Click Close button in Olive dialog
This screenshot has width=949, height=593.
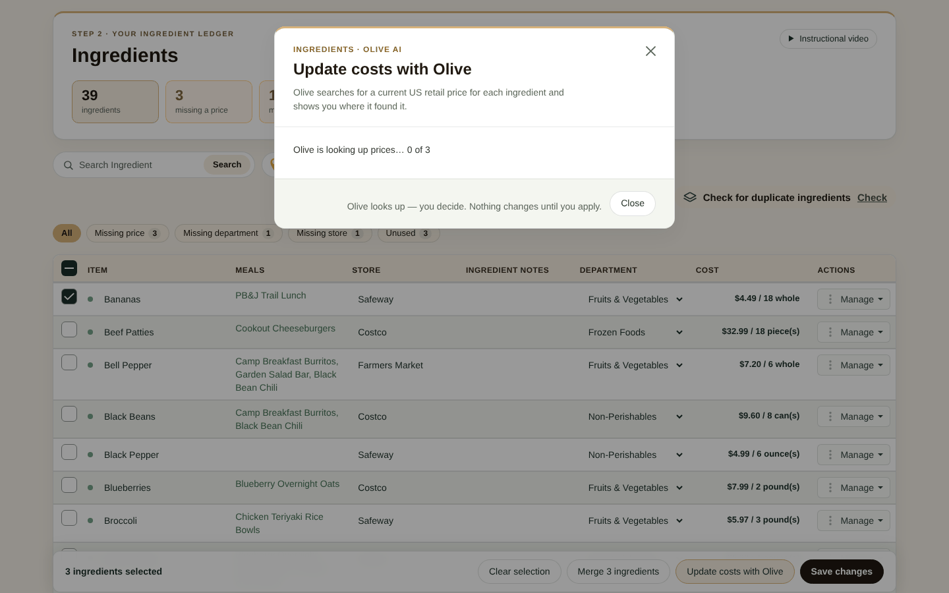633,204
